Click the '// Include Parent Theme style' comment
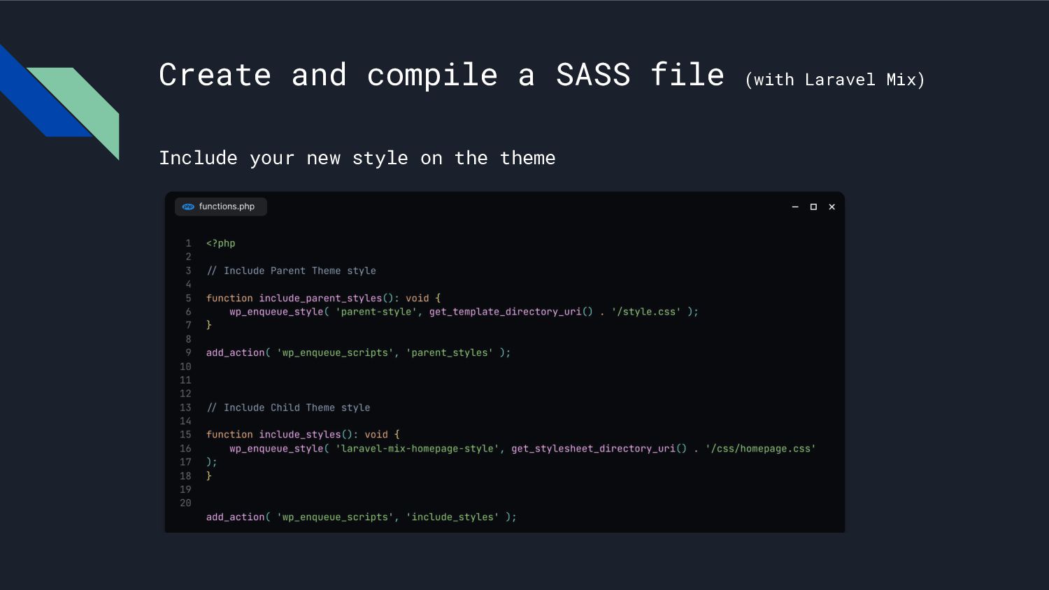This screenshot has height=590, width=1049. pos(291,271)
